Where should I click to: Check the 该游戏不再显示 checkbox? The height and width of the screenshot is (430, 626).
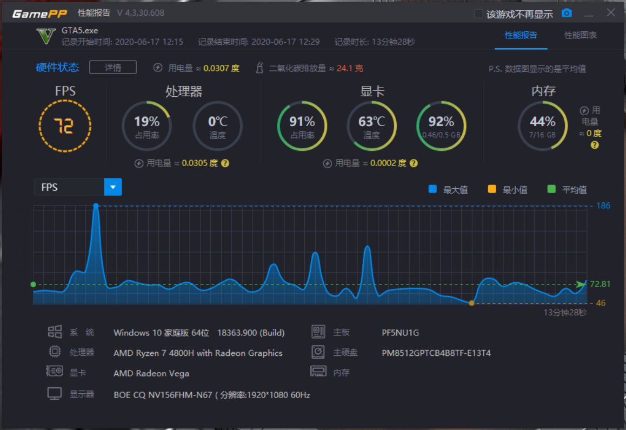pyautogui.click(x=478, y=14)
